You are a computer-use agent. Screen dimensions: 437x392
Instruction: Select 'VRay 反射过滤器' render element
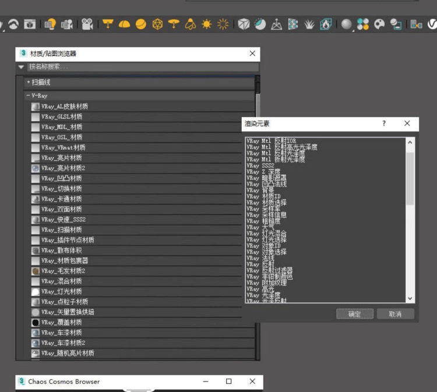click(x=270, y=270)
